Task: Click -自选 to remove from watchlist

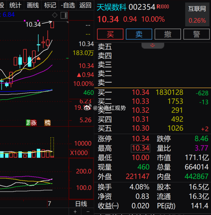Action: pyautogui.click(x=67, y=5)
